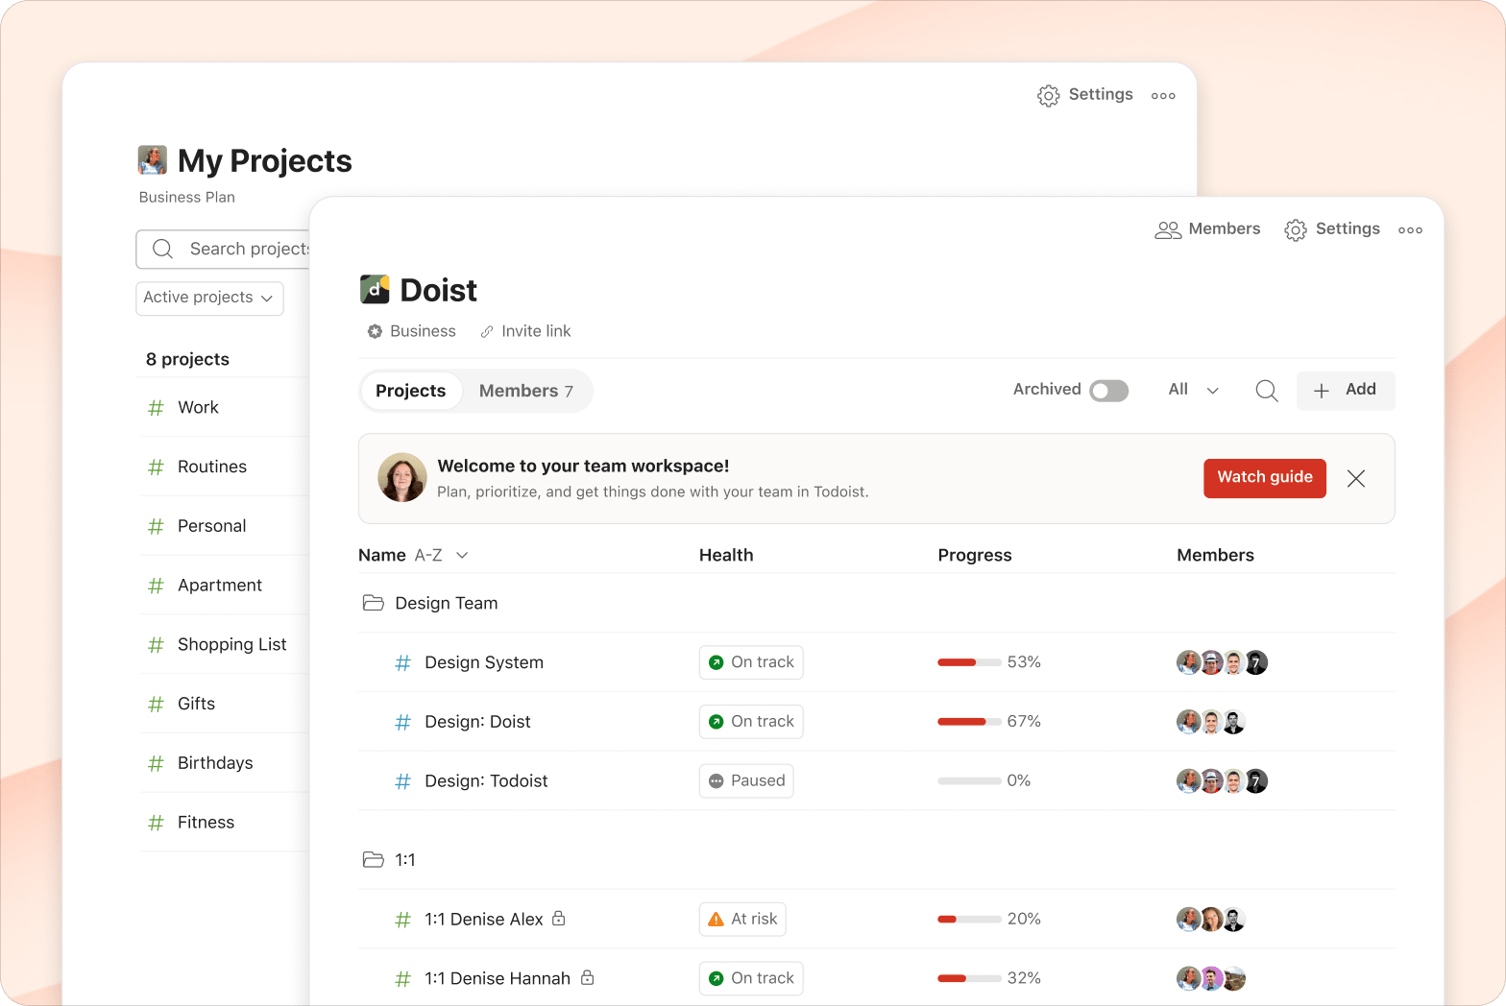Open the Design System project
Image resolution: width=1506 pixels, height=1006 pixels.
click(x=484, y=662)
